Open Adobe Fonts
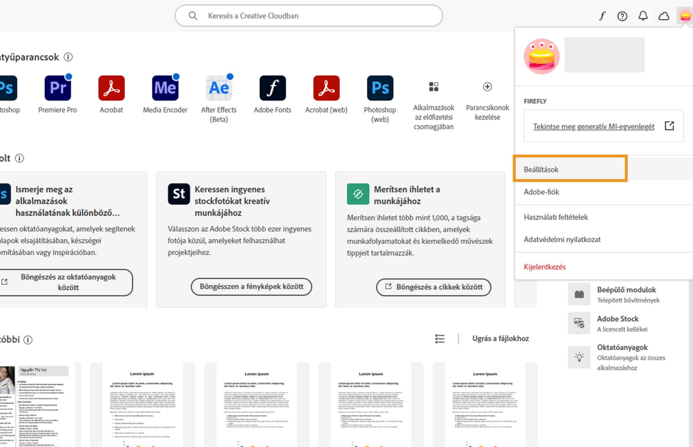Screen dimensions: 693x447 click(x=273, y=88)
